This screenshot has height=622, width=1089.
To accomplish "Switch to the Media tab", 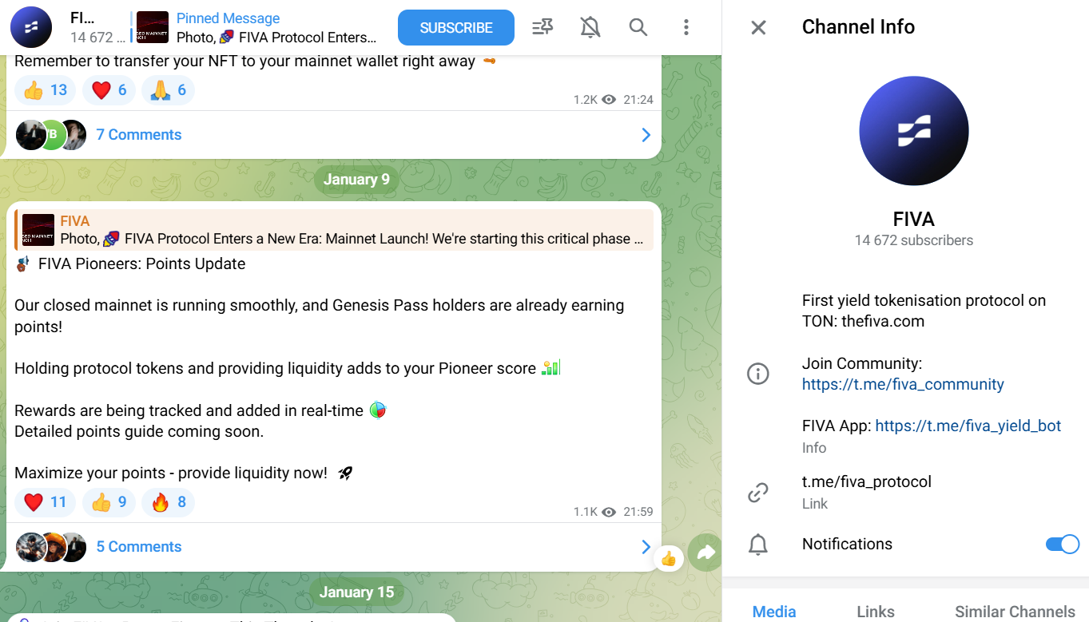I will point(774,612).
